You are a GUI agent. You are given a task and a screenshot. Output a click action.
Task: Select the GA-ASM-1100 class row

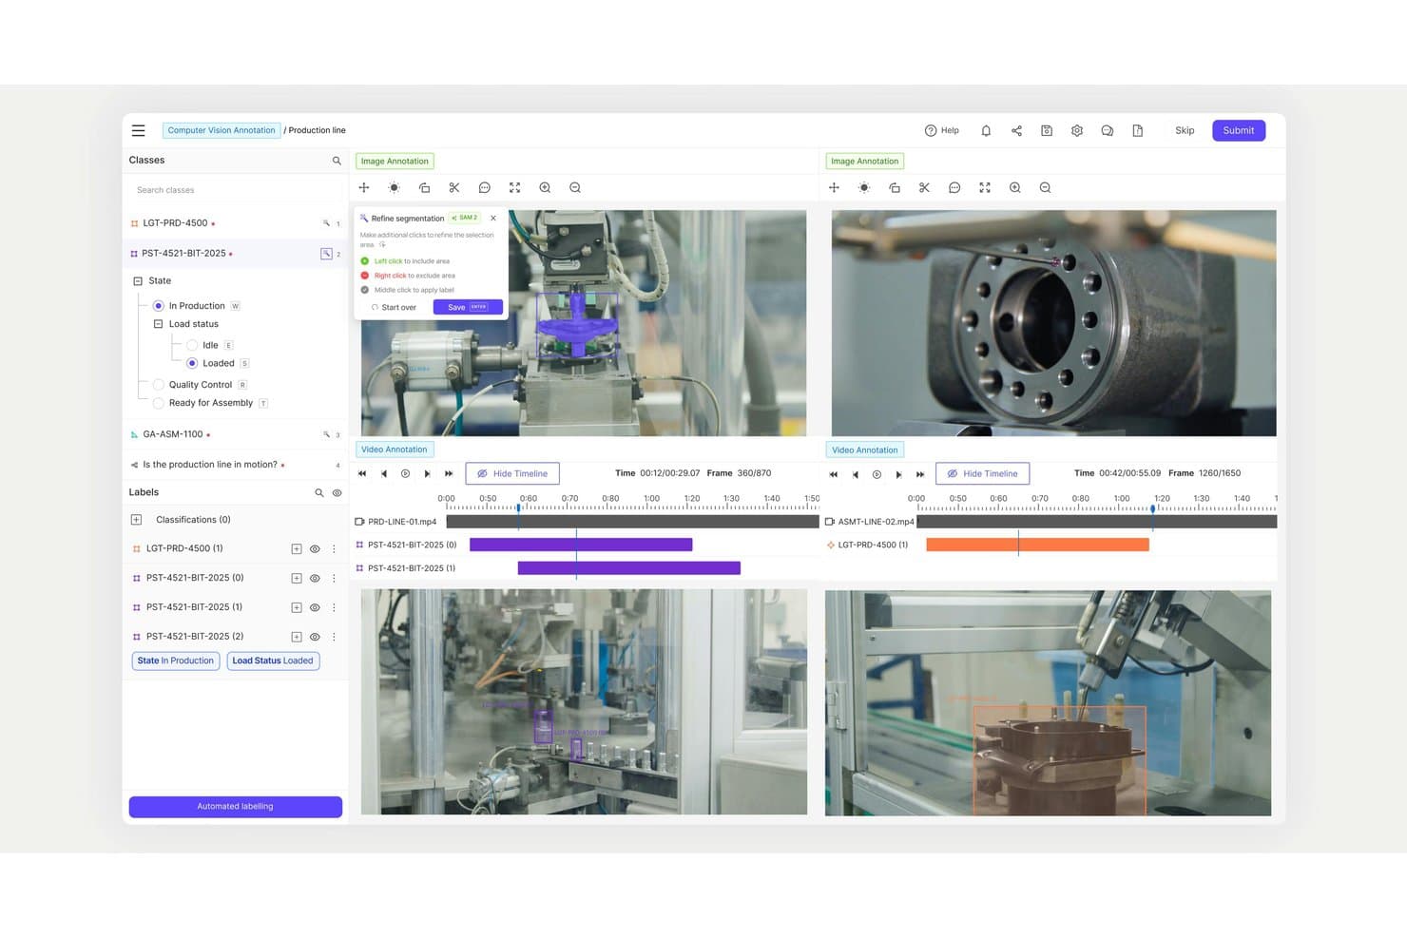235,434
